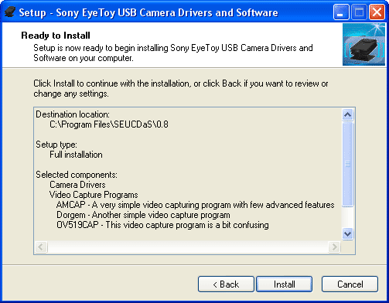Screen dimensions: 389x303
Task: Click the AMCAP description line
Action: coord(195,205)
